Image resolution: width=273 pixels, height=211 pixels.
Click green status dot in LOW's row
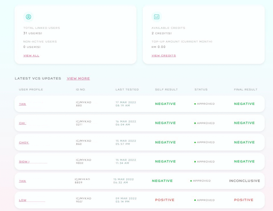pyautogui.click(x=195, y=200)
